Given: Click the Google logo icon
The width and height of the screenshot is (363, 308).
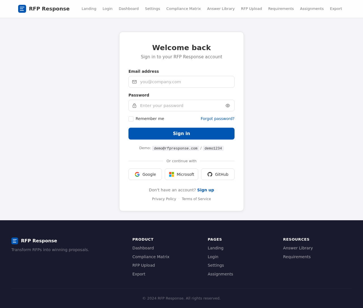Looking at the screenshot, I should coord(137,174).
